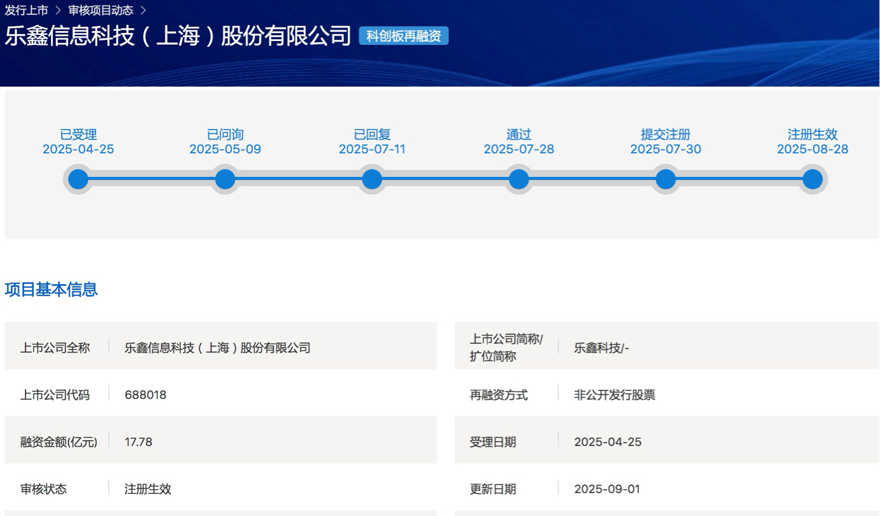The width and height of the screenshot is (880, 516).
Task: Select the 受理日期 field label
Action: pos(492,442)
